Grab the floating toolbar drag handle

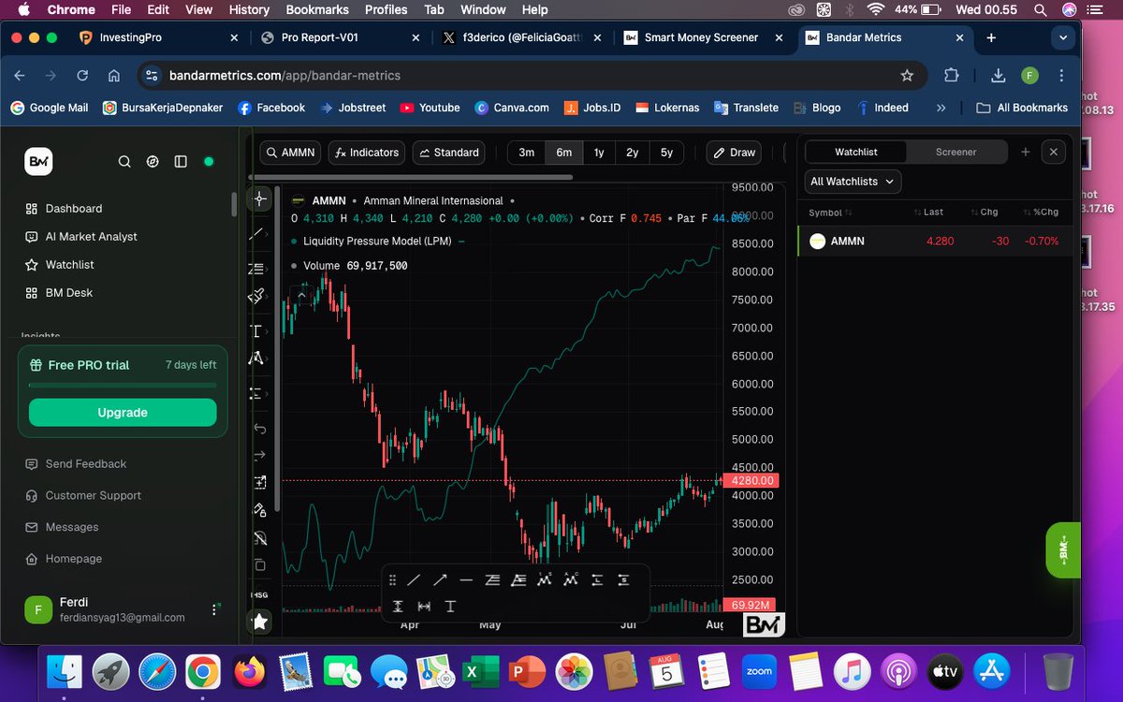[392, 580]
